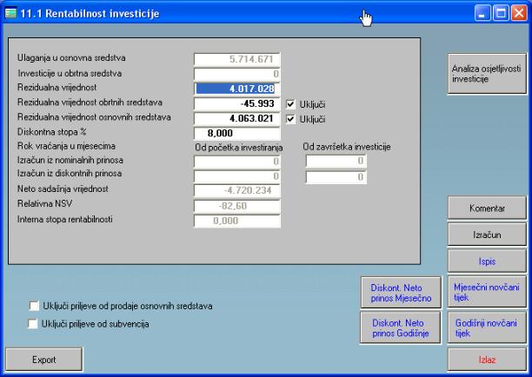Image resolution: width=532 pixels, height=377 pixels.
Task: Click Ulaganja u osnovna sredstva field
Action: point(236,59)
